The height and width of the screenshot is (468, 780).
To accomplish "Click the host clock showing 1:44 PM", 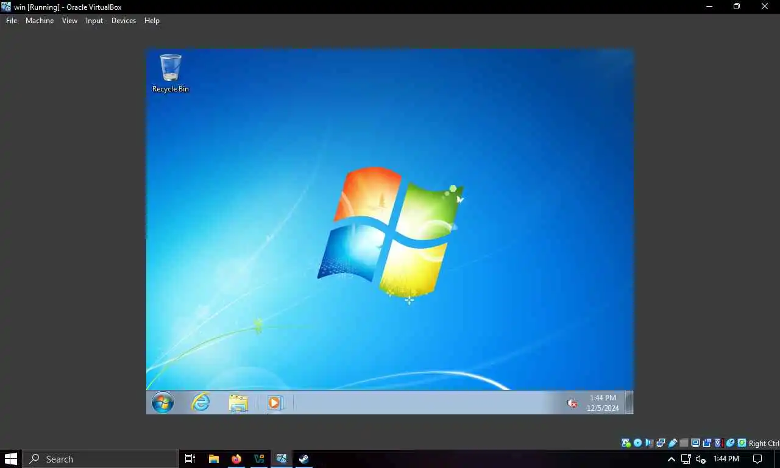I will [x=726, y=459].
